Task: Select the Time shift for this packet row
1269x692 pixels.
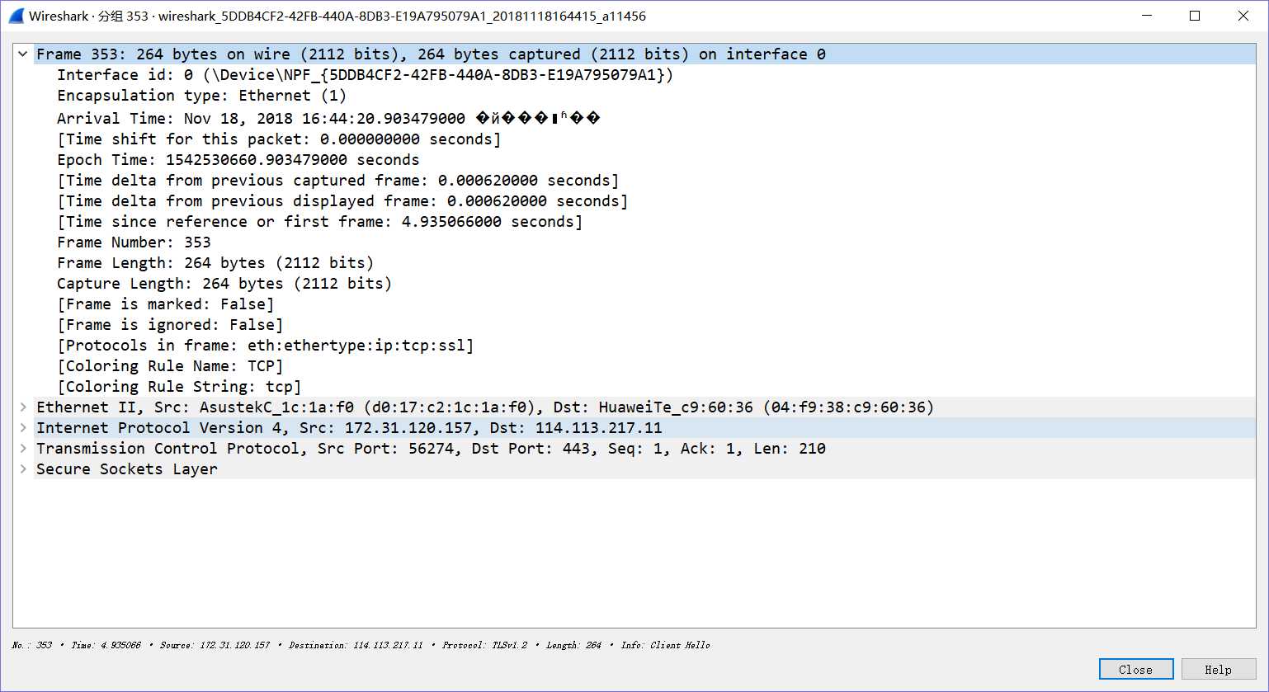Action: point(279,139)
